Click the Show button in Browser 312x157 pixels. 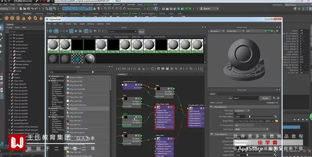click(x=141, y=31)
